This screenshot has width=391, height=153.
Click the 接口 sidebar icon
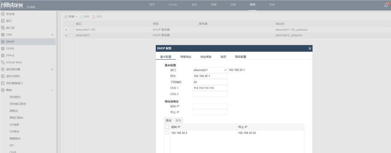(3, 21)
